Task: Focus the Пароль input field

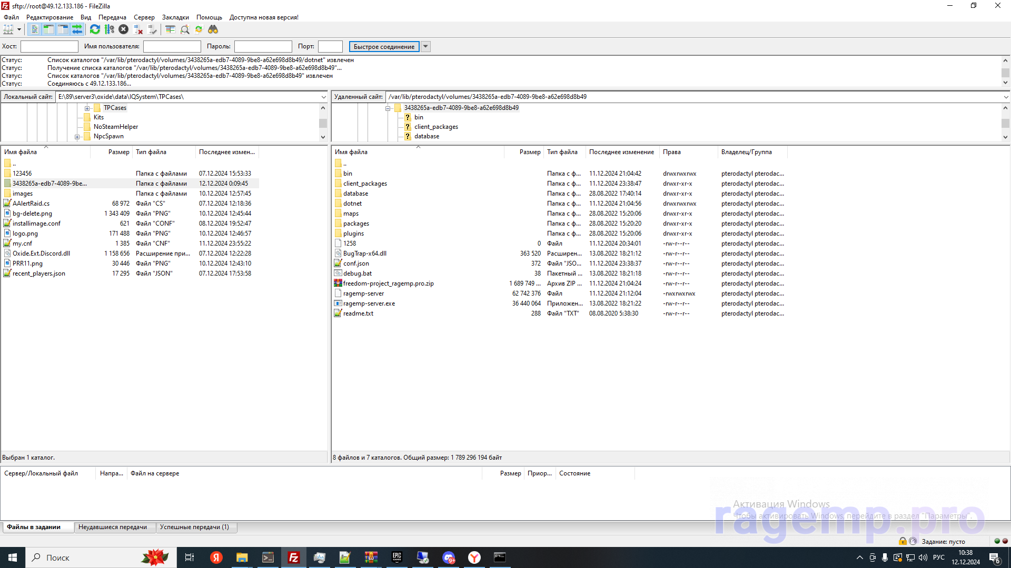Action: point(263,46)
